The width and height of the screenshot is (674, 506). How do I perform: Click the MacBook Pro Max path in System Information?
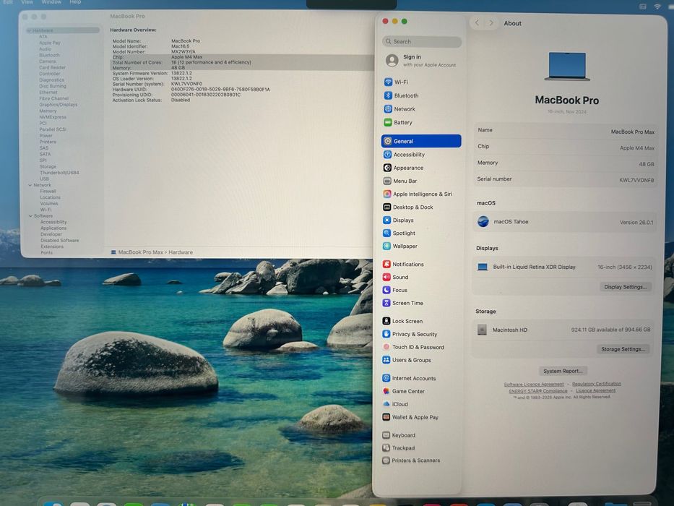click(x=141, y=252)
